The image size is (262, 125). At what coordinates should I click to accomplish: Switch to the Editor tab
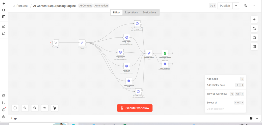coord(117,12)
